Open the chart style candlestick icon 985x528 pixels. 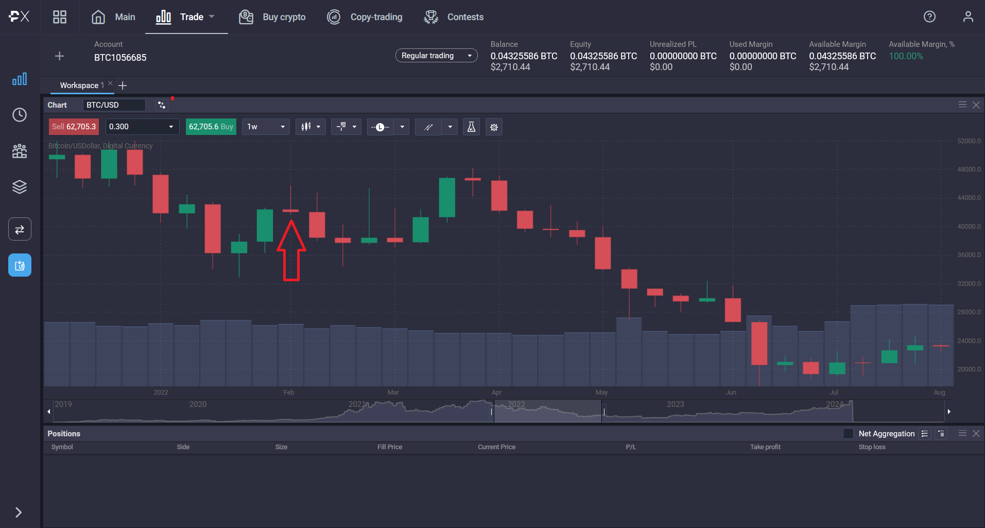(x=306, y=127)
